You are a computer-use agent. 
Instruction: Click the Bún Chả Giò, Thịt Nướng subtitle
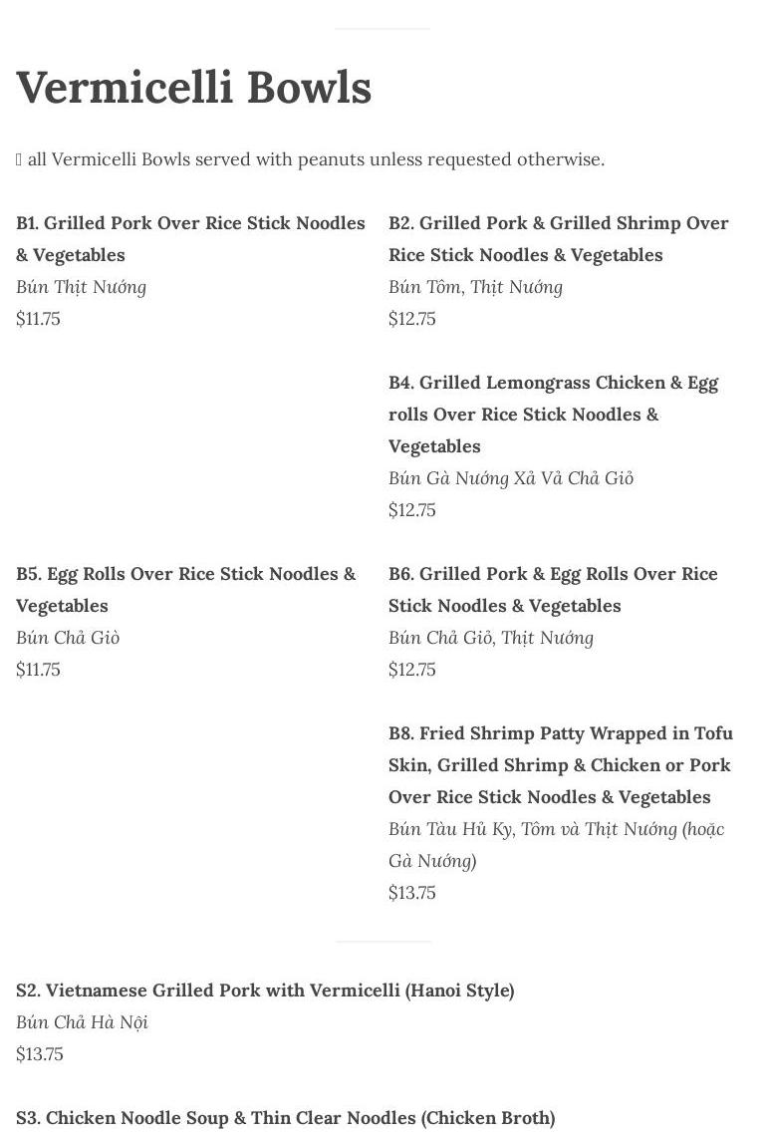[x=491, y=638]
